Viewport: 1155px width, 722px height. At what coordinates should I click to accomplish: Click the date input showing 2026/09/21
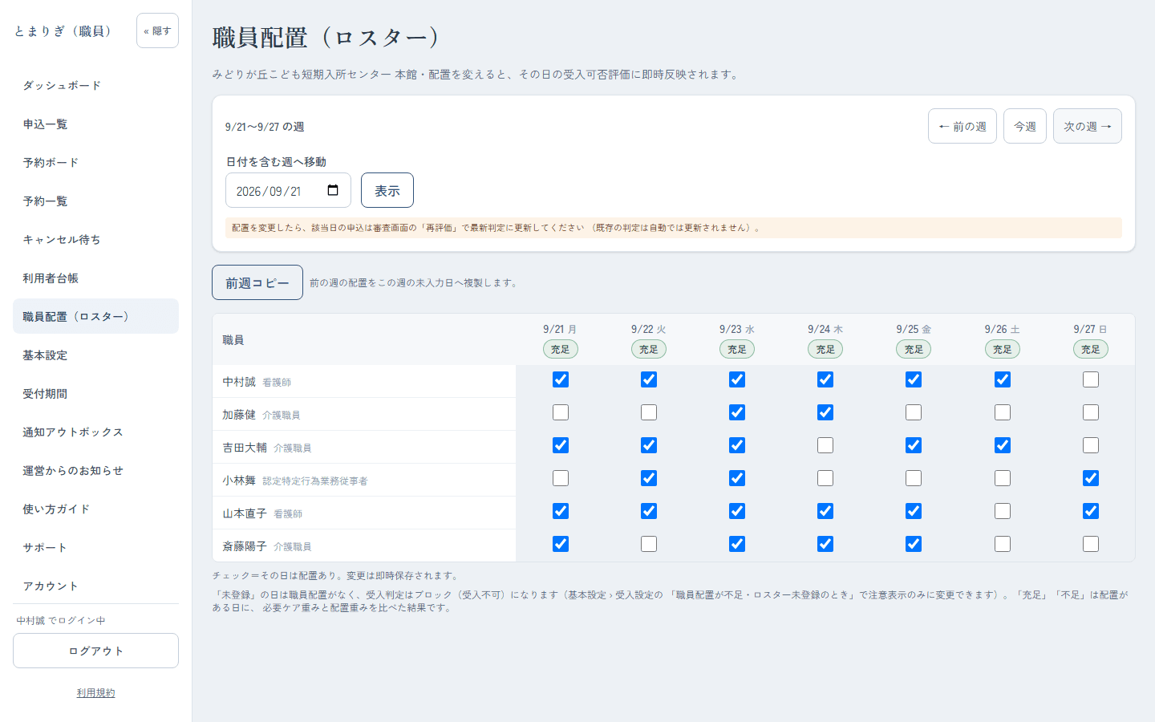tap(288, 190)
